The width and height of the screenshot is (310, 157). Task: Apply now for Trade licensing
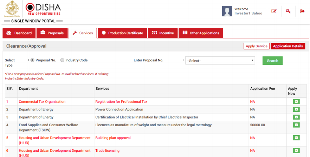click(x=296, y=150)
